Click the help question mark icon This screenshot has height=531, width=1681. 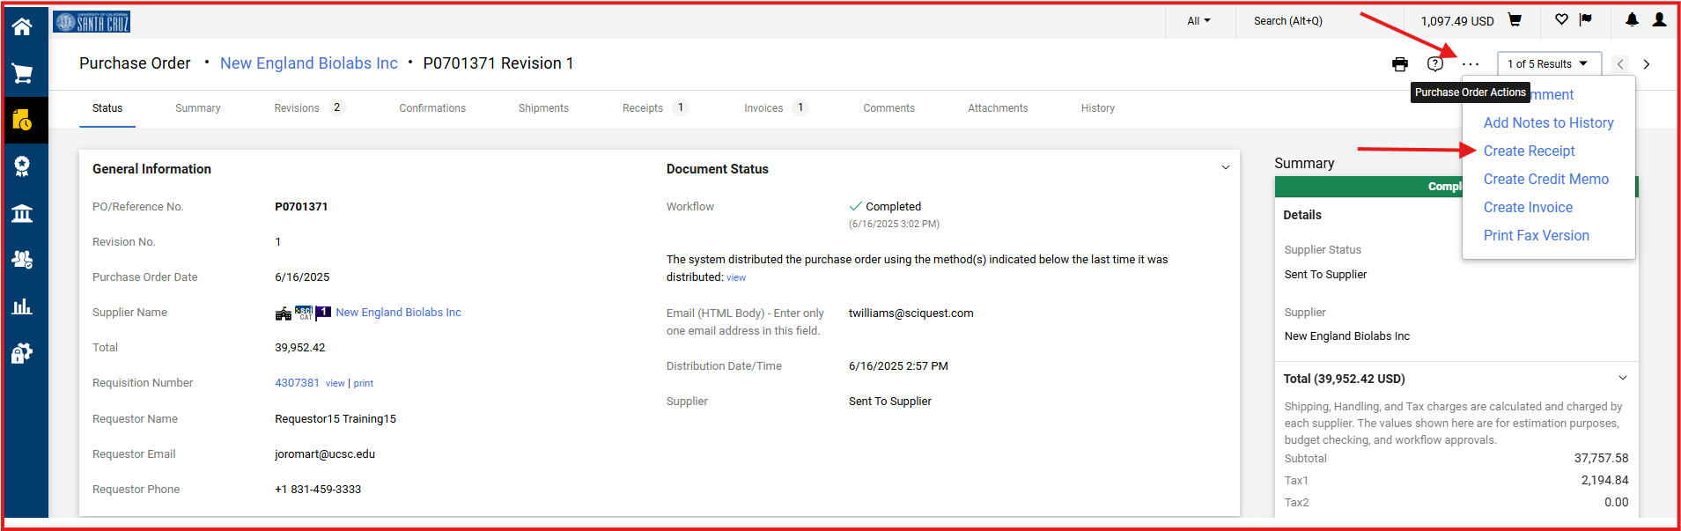point(1435,64)
